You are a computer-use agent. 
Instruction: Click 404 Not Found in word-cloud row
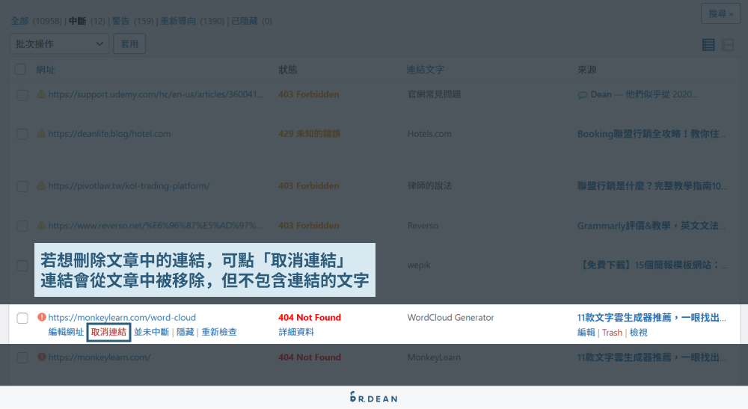point(310,317)
